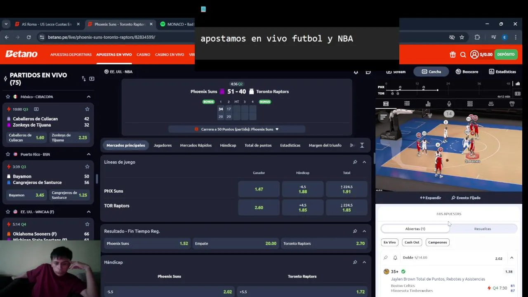Select the jersey icon in the tracker
Viewport: 528px width, 297px height.
pyautogui.click(x=512, y=104)
